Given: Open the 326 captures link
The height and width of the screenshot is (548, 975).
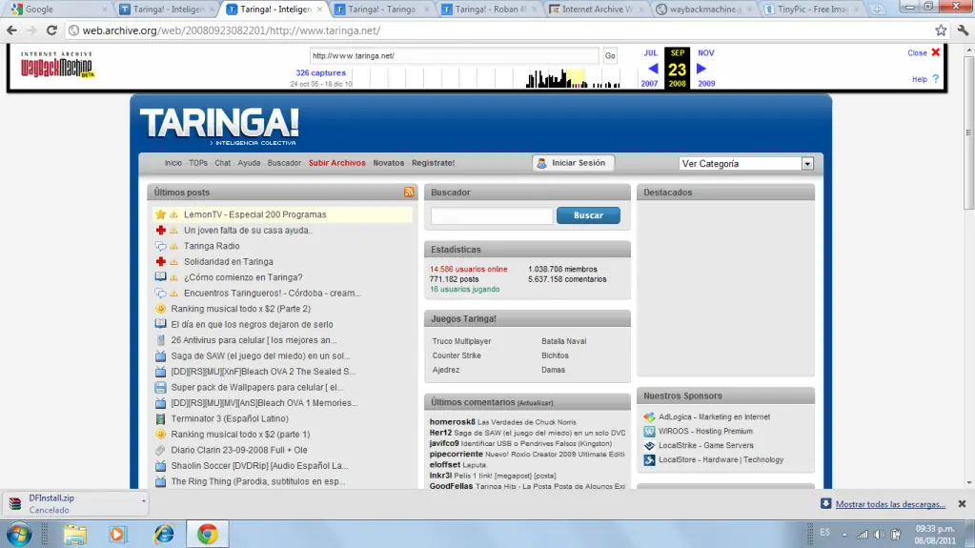Looking at the screenshot, I should [320, 72].
